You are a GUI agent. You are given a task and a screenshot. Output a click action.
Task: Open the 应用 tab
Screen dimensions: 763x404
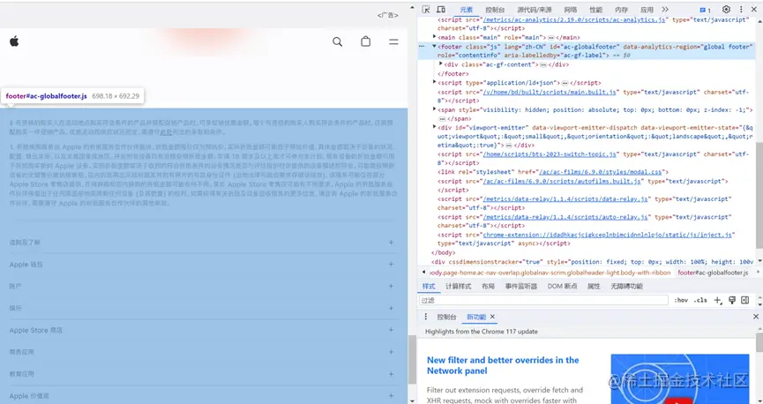click(647, 10)
